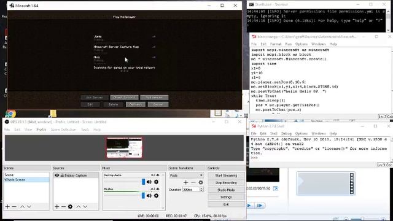Viewport: 393px width, 221px height.
Task: Click the OBS preview thumbnail
Action: [124, 147]
